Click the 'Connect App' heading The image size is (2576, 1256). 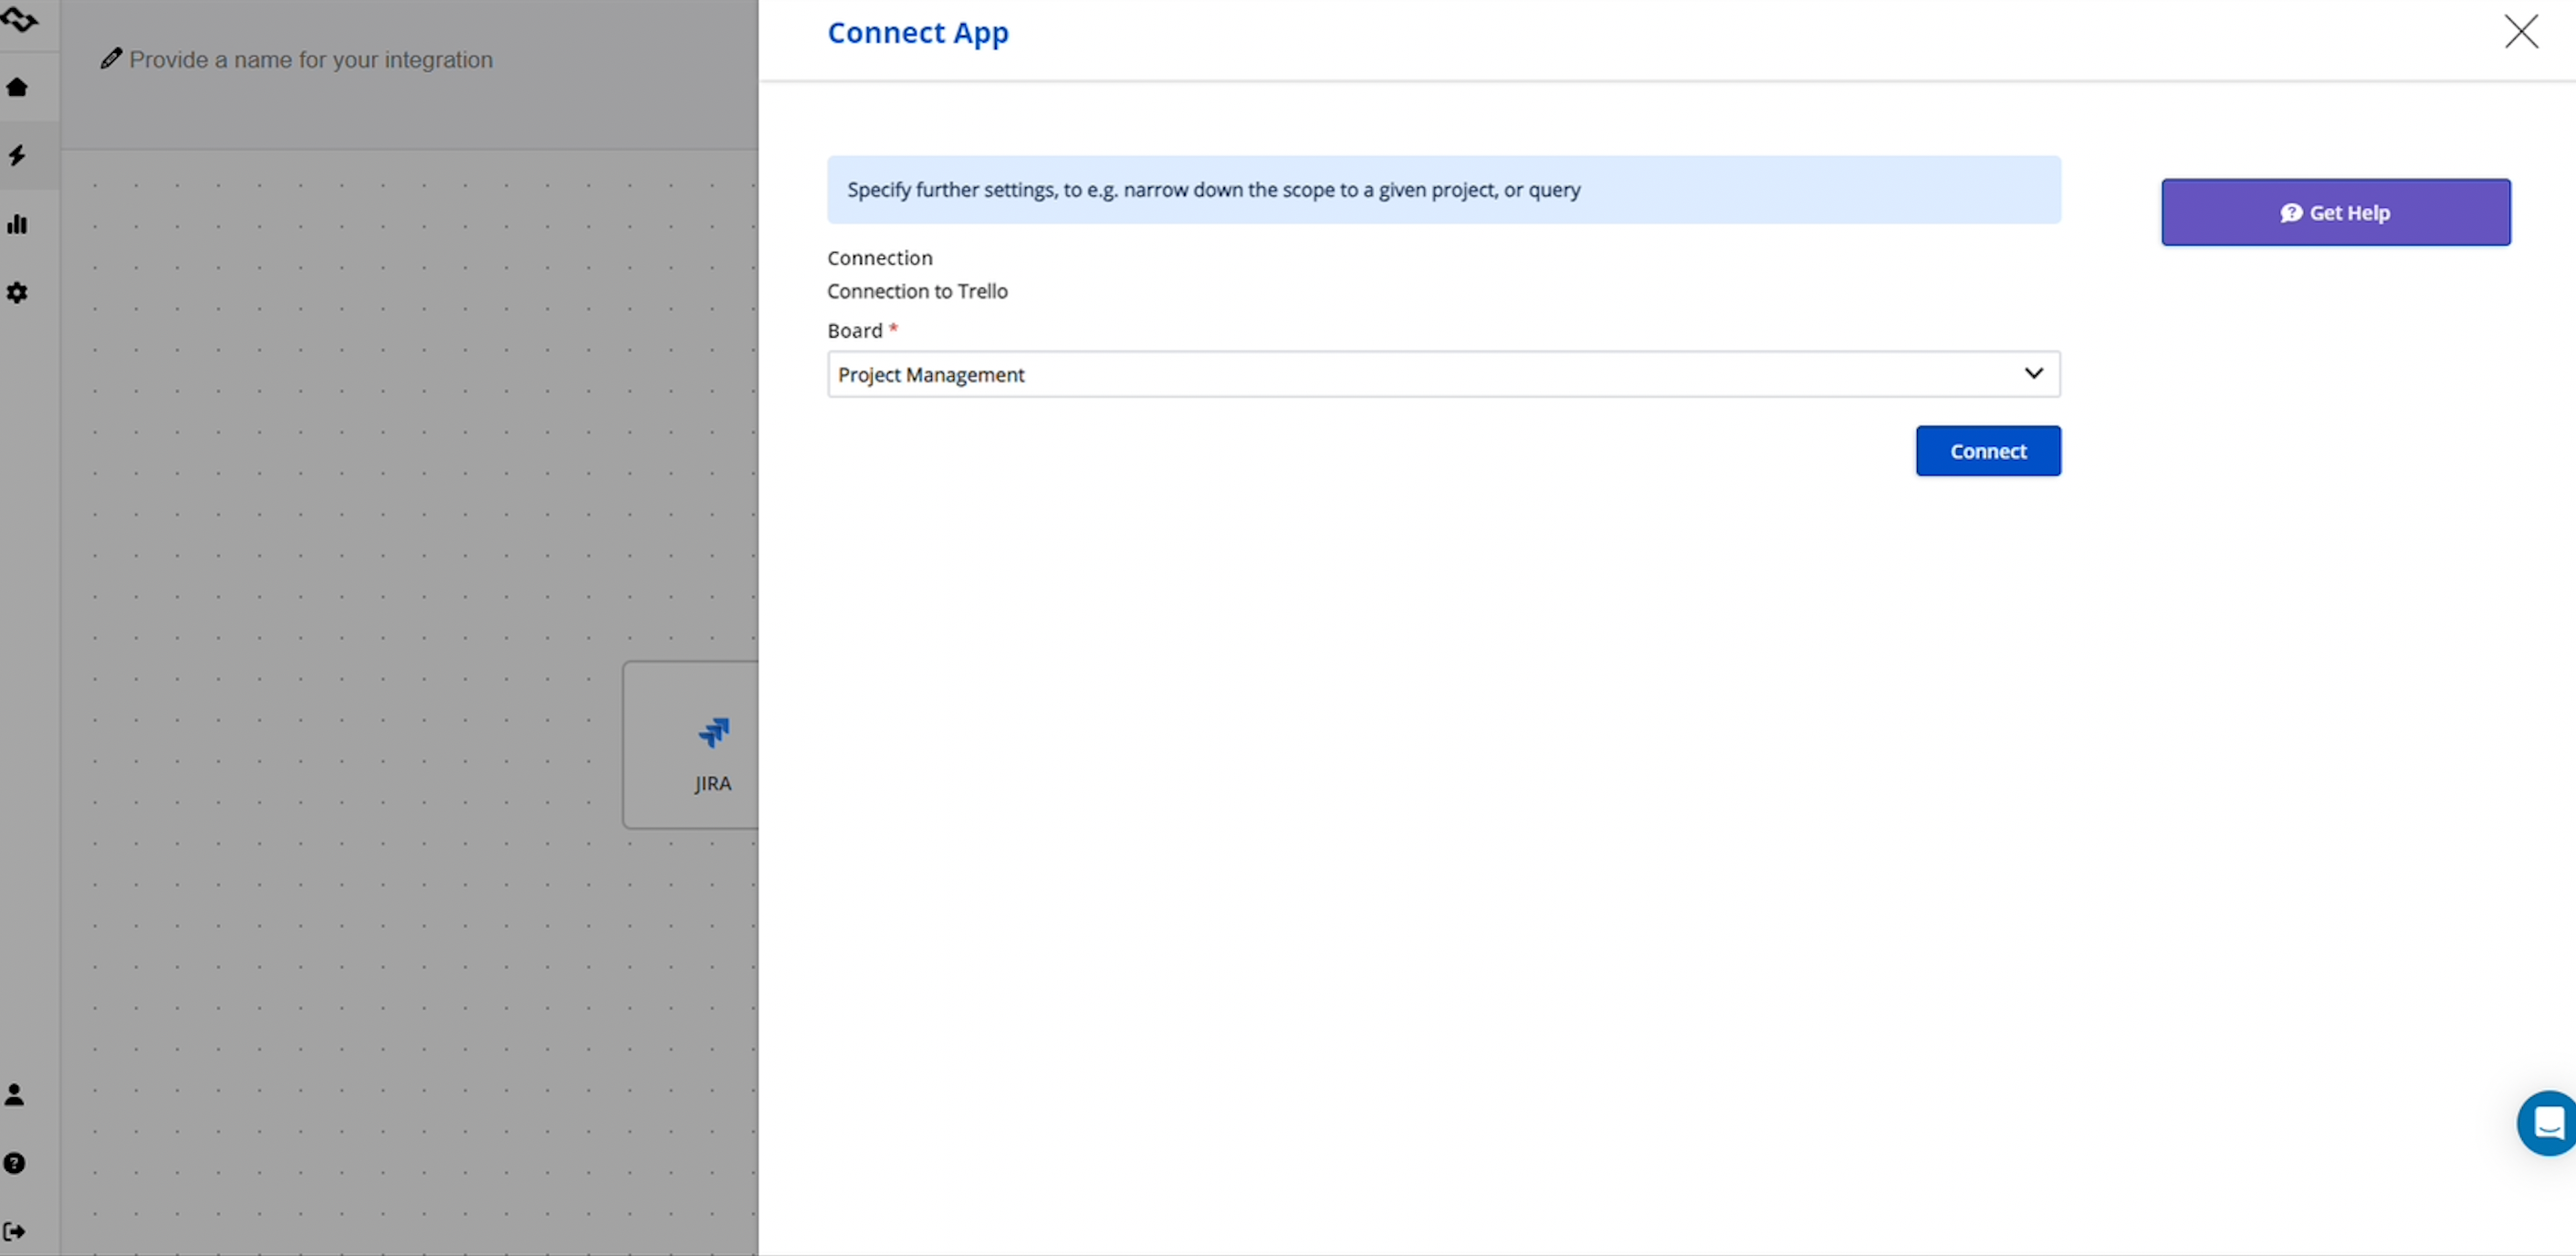918,33
